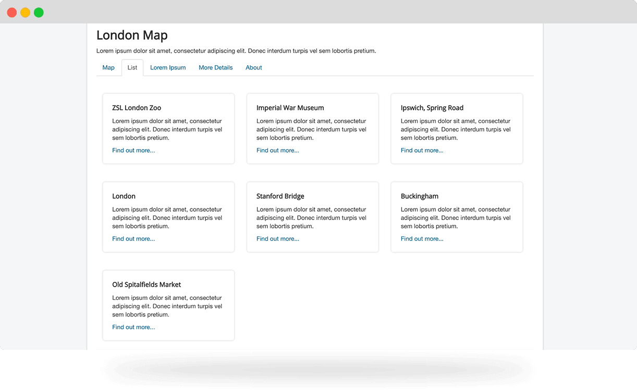Click the intro paragraph under London Map
The image size is (637, 390).
tap(236, 51)
